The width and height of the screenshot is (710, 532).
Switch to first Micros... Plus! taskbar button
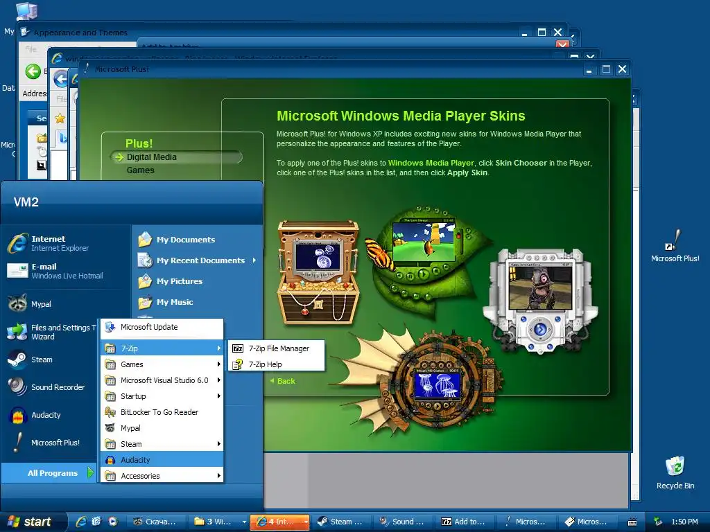(x=526, y=522)
